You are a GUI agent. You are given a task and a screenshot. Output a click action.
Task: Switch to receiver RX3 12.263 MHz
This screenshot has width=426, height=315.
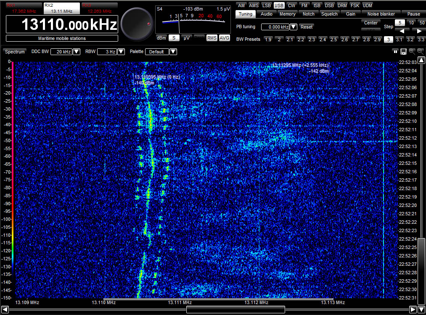(99, 8)
